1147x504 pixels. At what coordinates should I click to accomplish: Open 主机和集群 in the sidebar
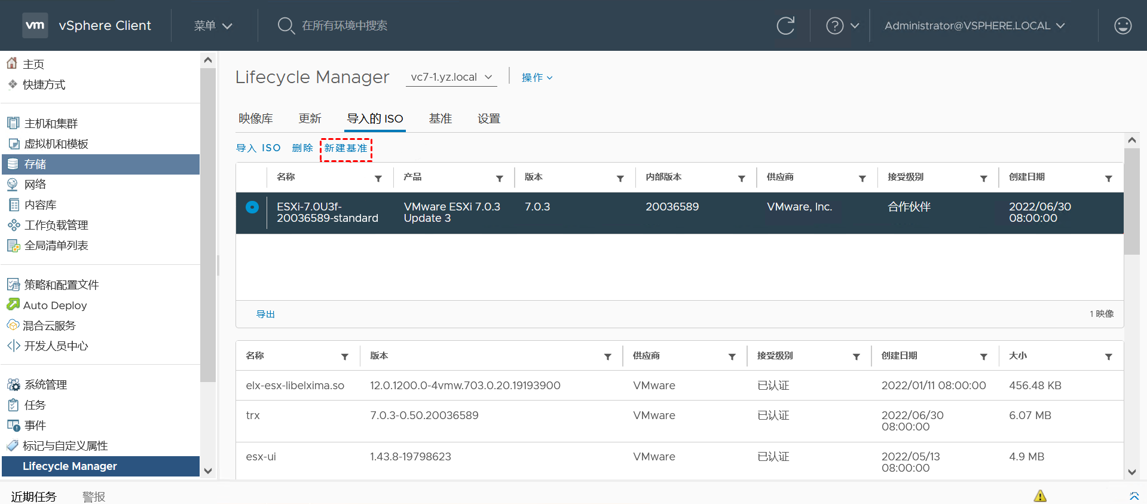point(51,124)
